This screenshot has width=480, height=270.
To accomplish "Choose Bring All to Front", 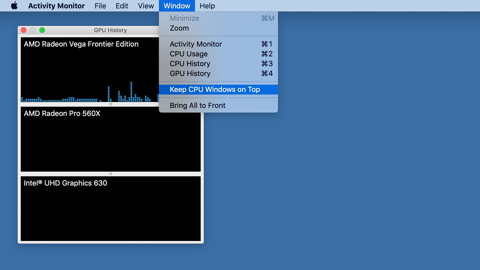I will pos(218,105).
